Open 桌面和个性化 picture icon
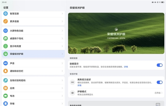 tap(6, 38)
